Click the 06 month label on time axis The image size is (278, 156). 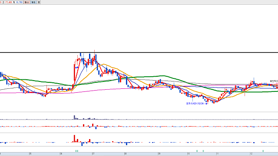tap(61, 154)
